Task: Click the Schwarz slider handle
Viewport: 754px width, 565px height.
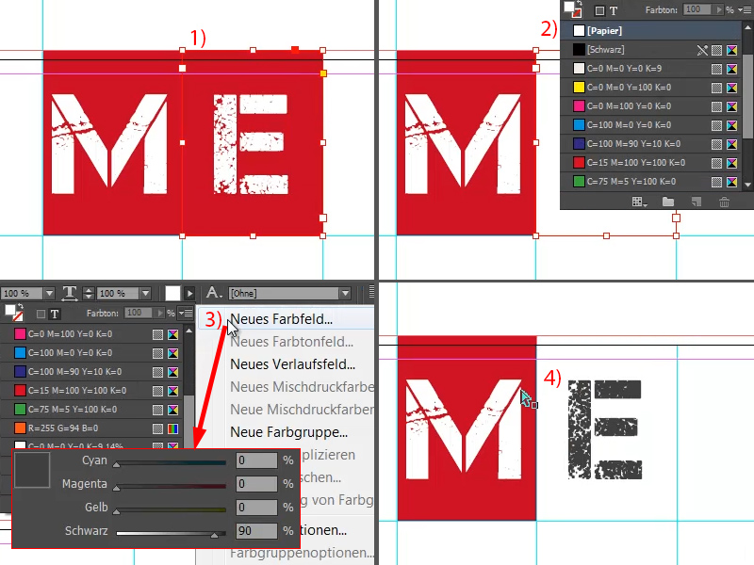Action: click(x=215, y=535)
